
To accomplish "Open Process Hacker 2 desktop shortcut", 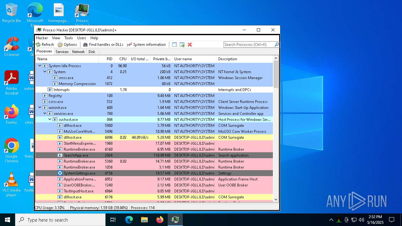I will pyautogui.click(x=82, y=14).
